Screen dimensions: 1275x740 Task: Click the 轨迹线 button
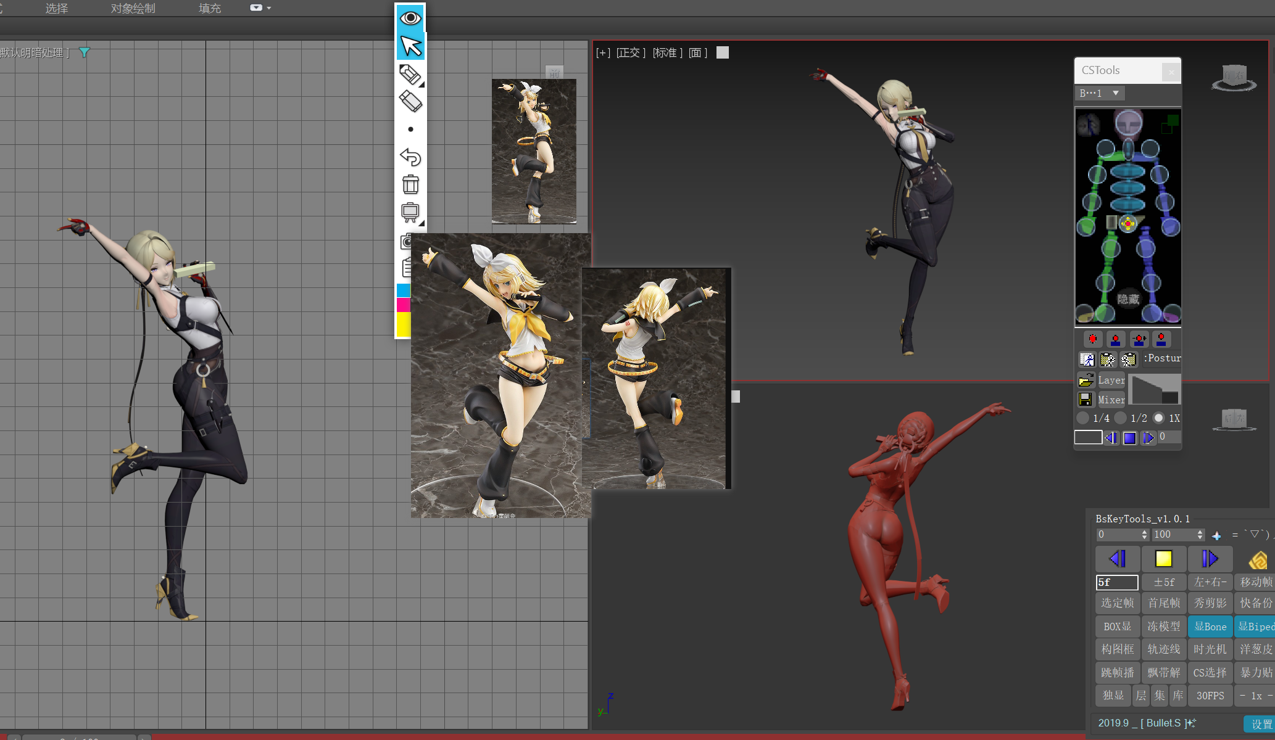(x=1163, y=649)
